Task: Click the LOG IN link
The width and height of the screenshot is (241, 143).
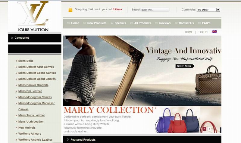Action: coord(203,32)
